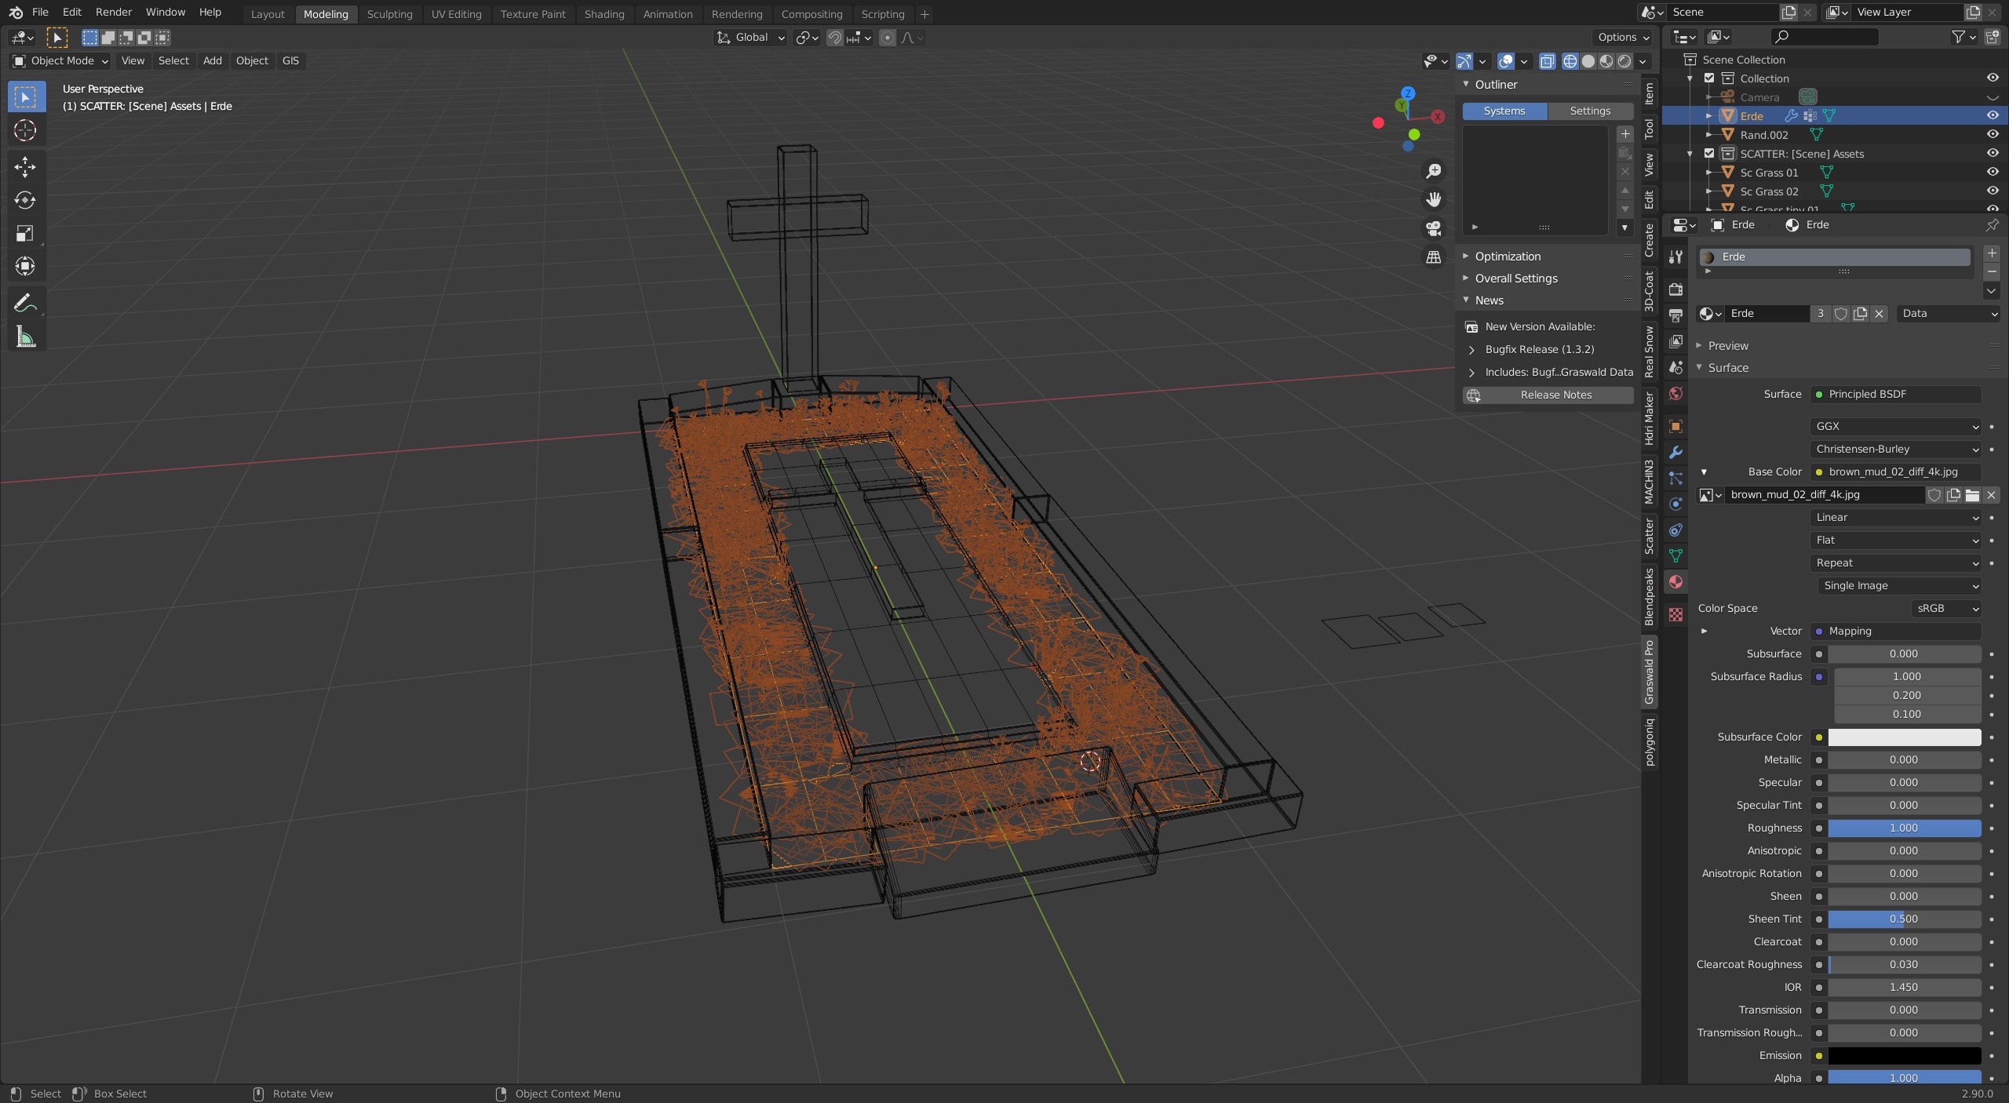
Task: Select the Rotate tool
Action: pos(25,200)
